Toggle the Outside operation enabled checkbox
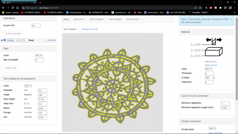The image size is (238, 134). [4, 40]
